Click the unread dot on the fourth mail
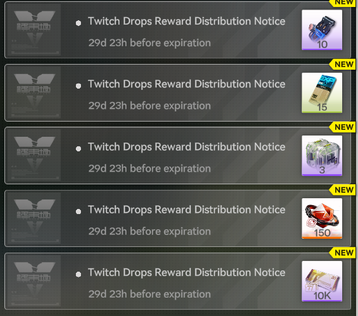Screen dimensions: 358x316 [x=78, y=212]
